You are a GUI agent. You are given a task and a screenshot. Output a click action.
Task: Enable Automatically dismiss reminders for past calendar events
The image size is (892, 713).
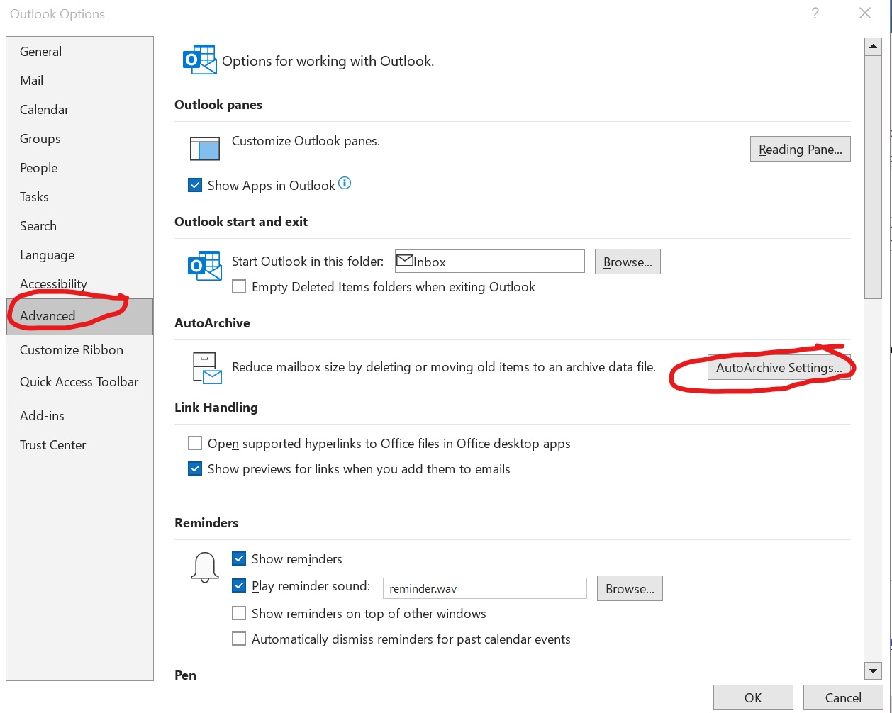(x=239, y=639)
